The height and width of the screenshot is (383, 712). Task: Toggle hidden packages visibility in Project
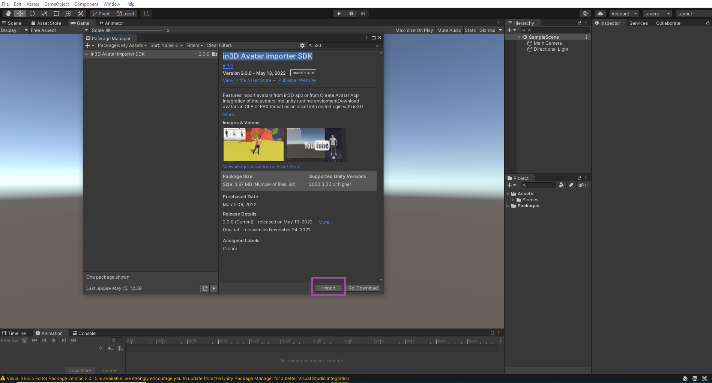point(583,185)
